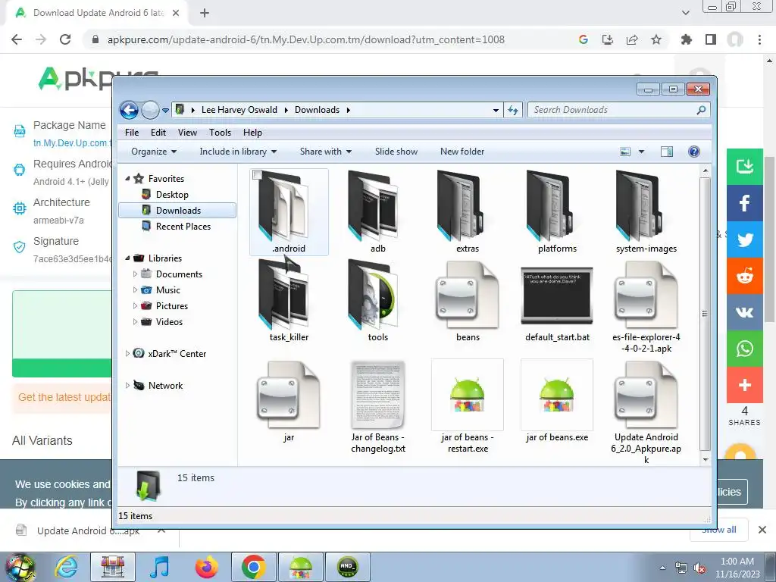Select Desktop in Favorites
The image size is (776, 582).
[172, 195]
